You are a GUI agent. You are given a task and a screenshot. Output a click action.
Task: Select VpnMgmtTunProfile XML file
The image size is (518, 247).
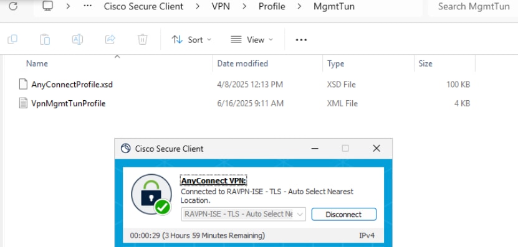pyautogui.click(x=69, y=103)
